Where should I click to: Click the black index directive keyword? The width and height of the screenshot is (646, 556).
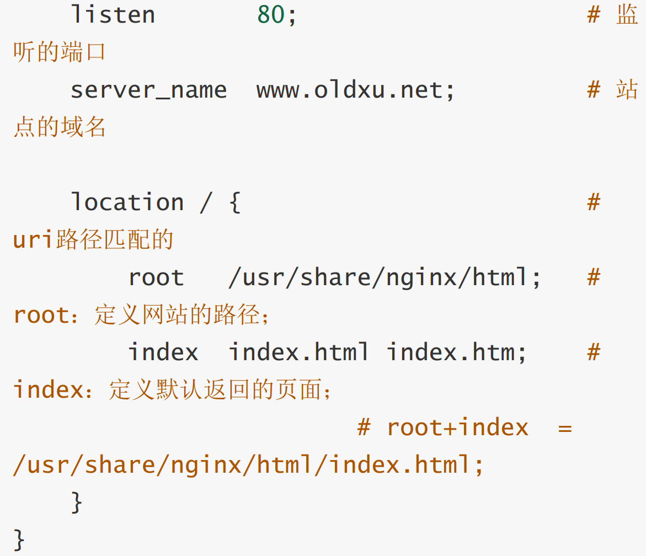point(163,352)
